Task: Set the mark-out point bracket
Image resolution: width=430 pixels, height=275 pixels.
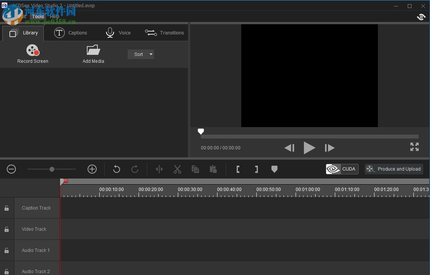Action: click(x=256, y=169)
